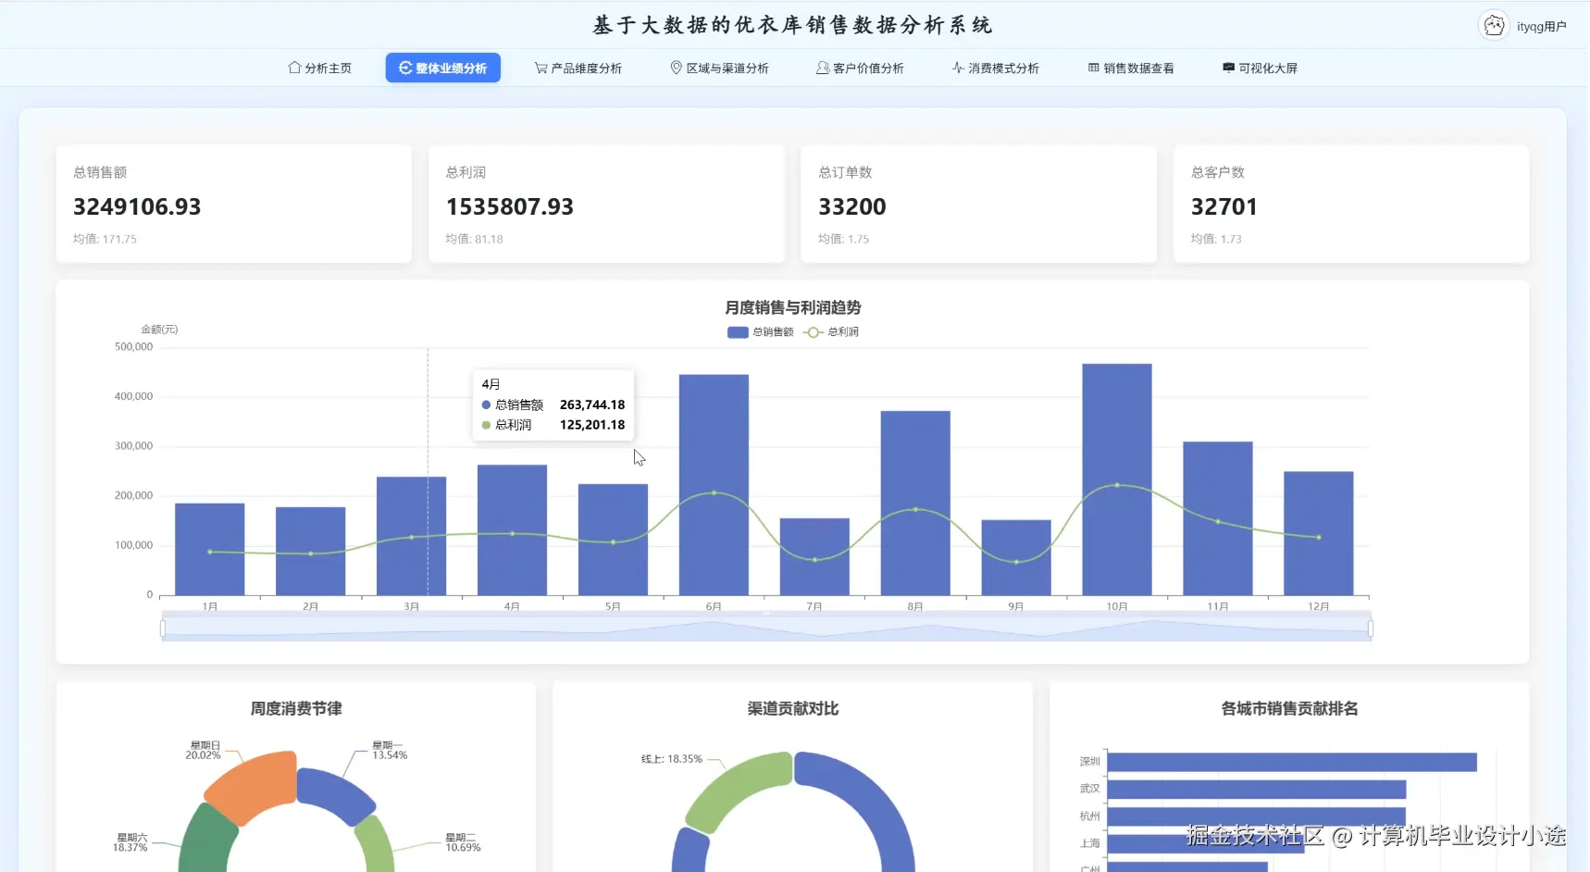This screenshot has width=1590, height=872.
Task: Click the 8月 sales bar
Action: click(x=916, y=503)
